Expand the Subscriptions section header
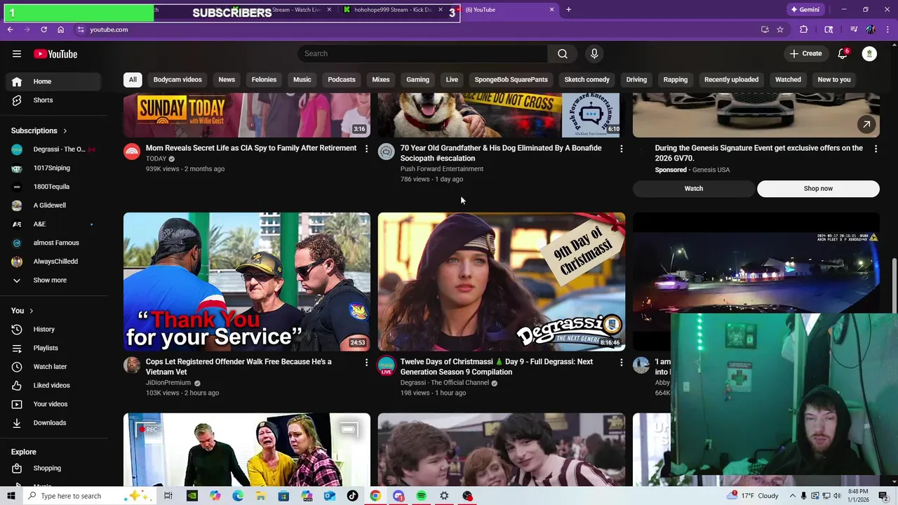898x505 pixels. pos(39,130)
